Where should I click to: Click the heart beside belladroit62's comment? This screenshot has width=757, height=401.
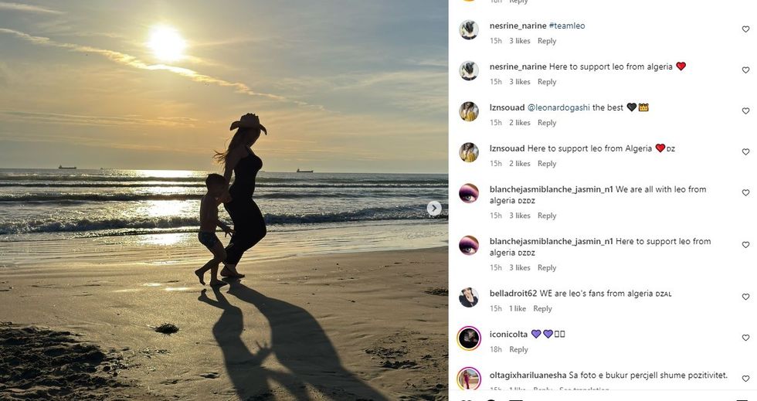(x=745, y=297)
